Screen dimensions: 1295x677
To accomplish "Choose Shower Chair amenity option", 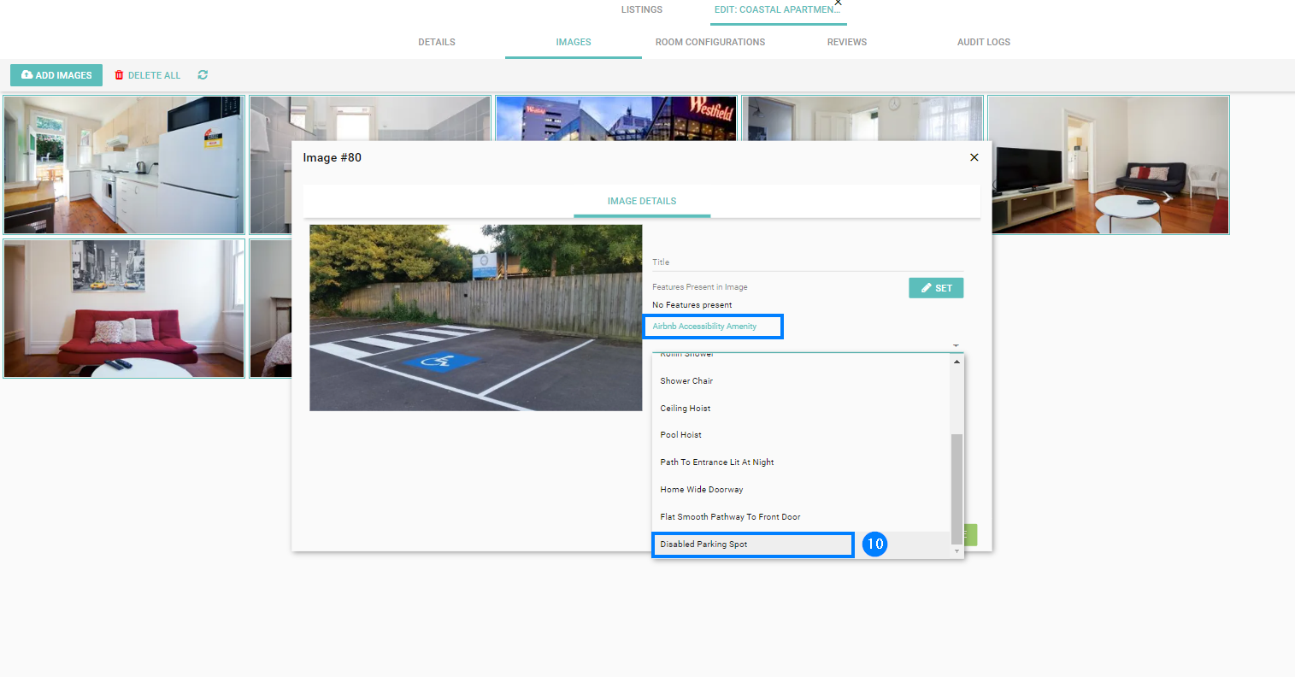I will point(686,381).
